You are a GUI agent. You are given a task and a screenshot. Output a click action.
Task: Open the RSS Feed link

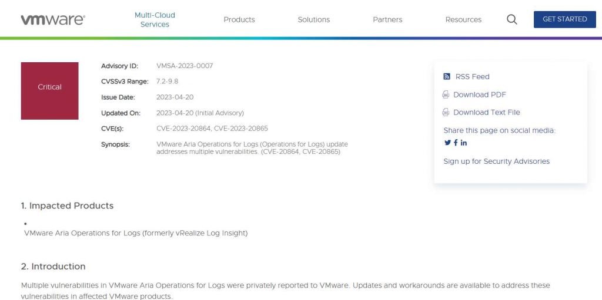[472, 77]
